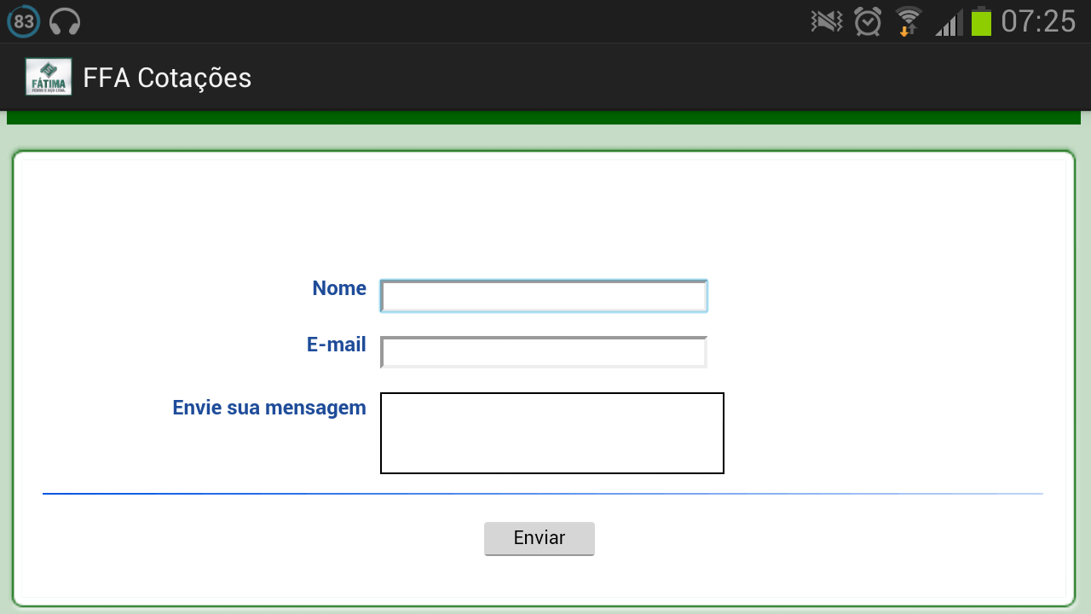
Task: Tap the mobile signal strength icon
Action: 949,22
